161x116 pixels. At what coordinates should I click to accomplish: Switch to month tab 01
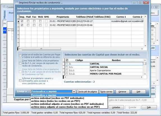pyautogui.click(x=5, y=23)
